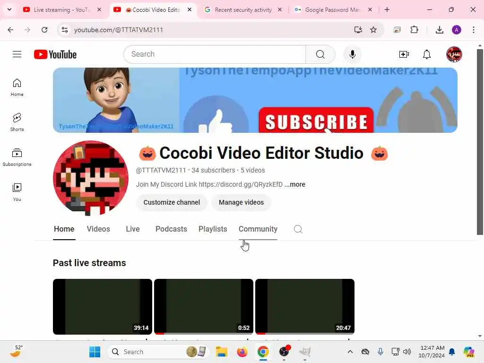Open the channel Community tab
This screenshot has height=363, width=484.
coord(258,229)
